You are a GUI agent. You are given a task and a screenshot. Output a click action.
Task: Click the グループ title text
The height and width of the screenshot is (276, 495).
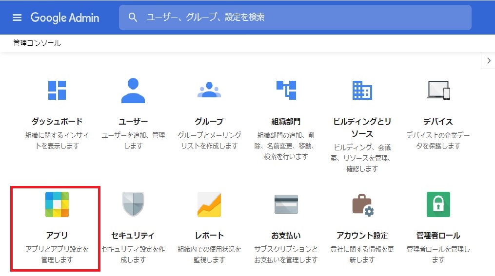(209, 121)
